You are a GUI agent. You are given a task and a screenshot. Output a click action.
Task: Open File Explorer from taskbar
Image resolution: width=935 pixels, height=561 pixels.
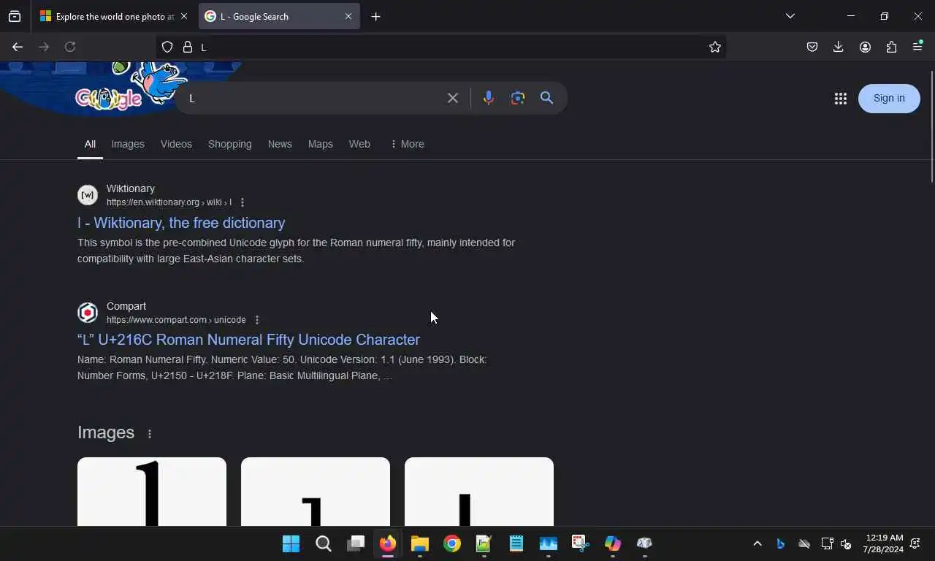point(420,543)
